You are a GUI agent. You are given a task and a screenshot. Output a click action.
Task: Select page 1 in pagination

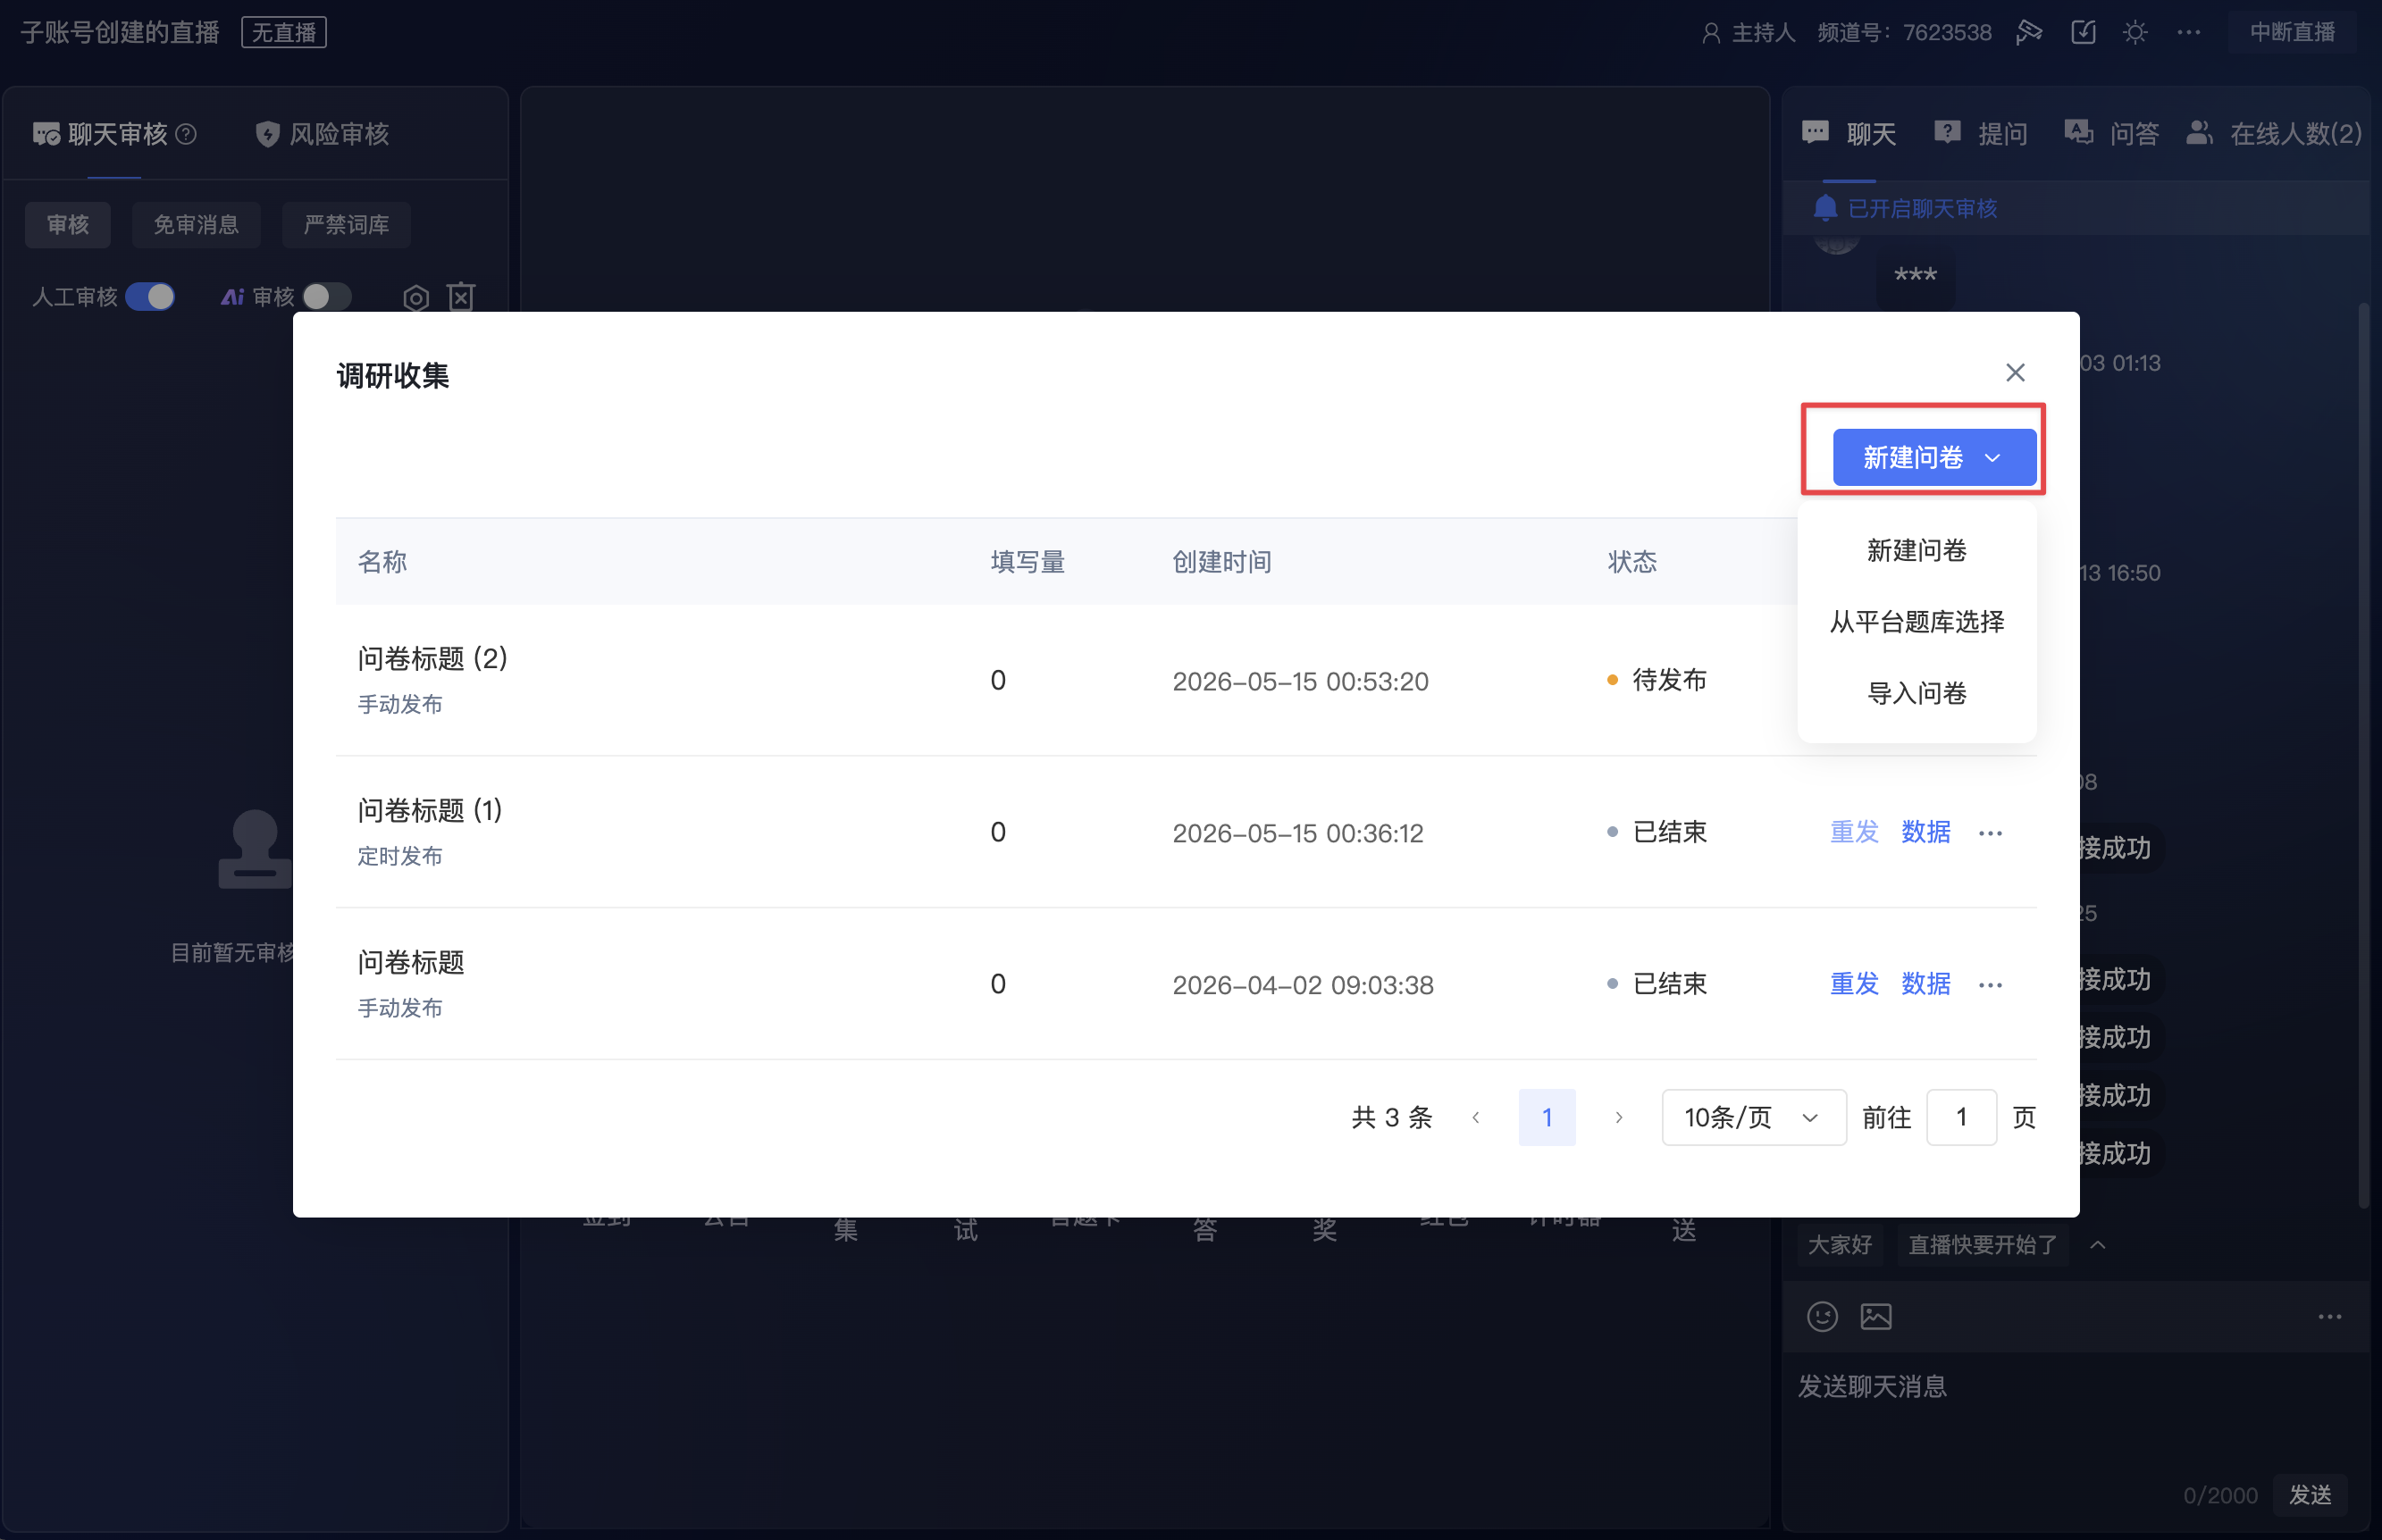pyautogui.click(x=1546, y=1117)
